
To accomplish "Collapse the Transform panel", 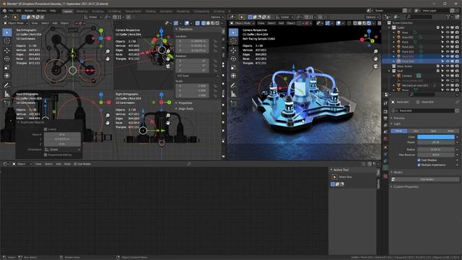I will click(184, 29).
